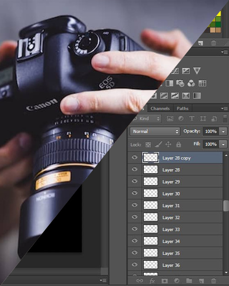
Task: Click the Link layers icon
Action: click(140, 280)
